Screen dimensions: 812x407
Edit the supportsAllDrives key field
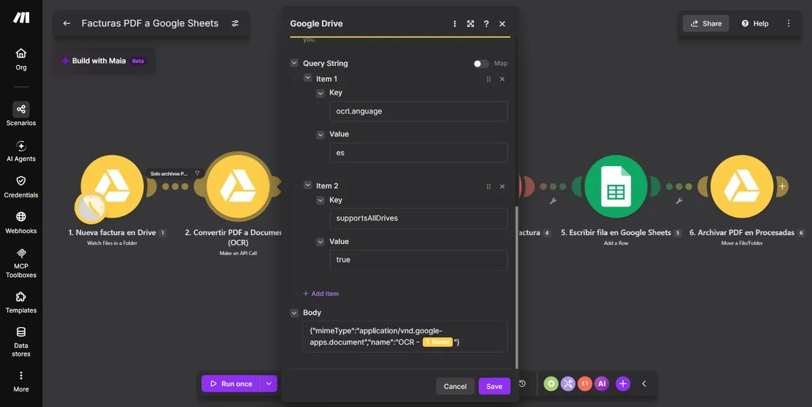tap(418, 218)
